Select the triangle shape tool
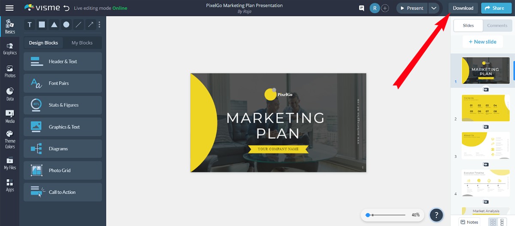This screenshot has width=515, height=226. [54, 25]
